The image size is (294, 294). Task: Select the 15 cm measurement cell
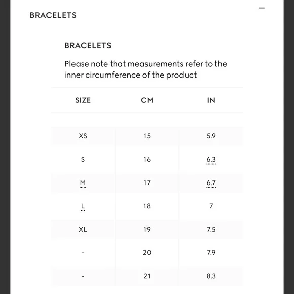coord(147,136)
